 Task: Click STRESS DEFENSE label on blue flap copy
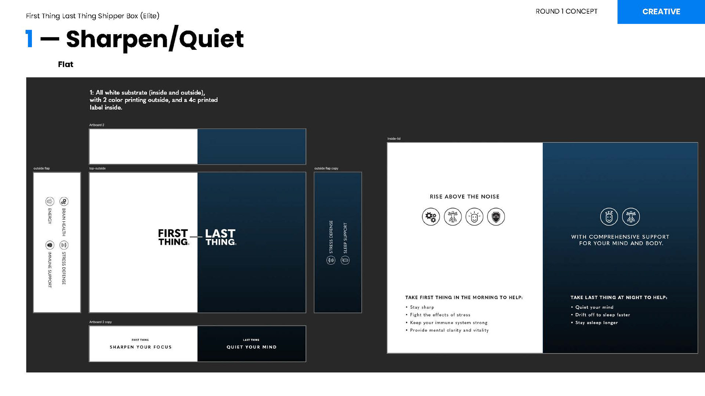[331, 237]
